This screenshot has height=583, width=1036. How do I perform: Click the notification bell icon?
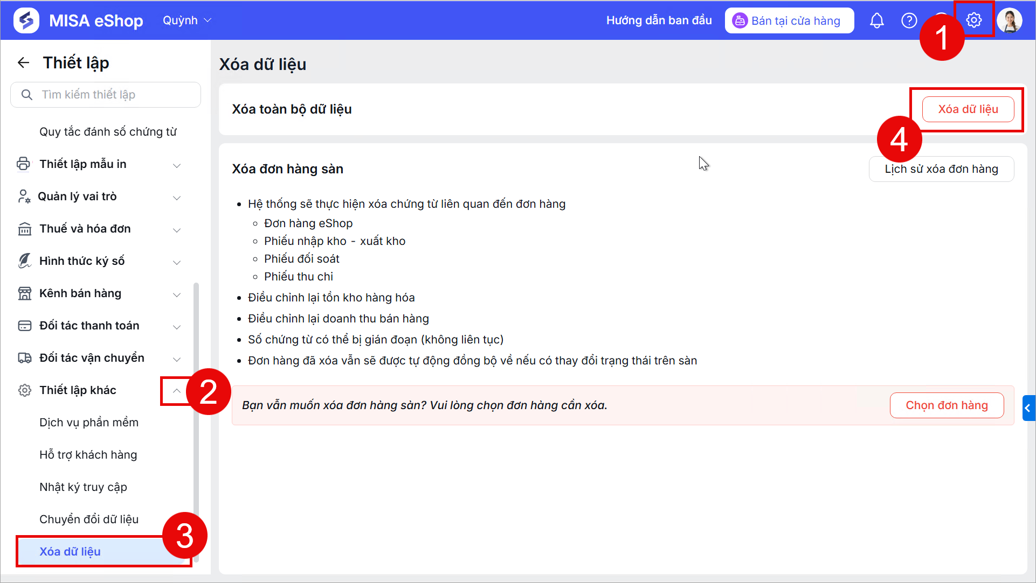point(877,20)
